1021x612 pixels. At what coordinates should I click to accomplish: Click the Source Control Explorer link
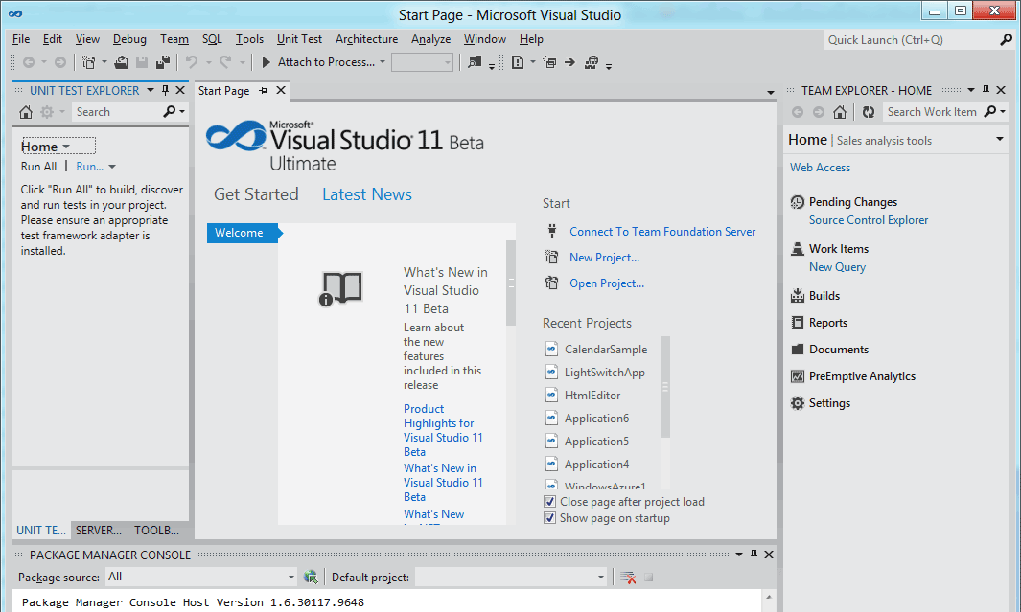(x=869, y=220)
